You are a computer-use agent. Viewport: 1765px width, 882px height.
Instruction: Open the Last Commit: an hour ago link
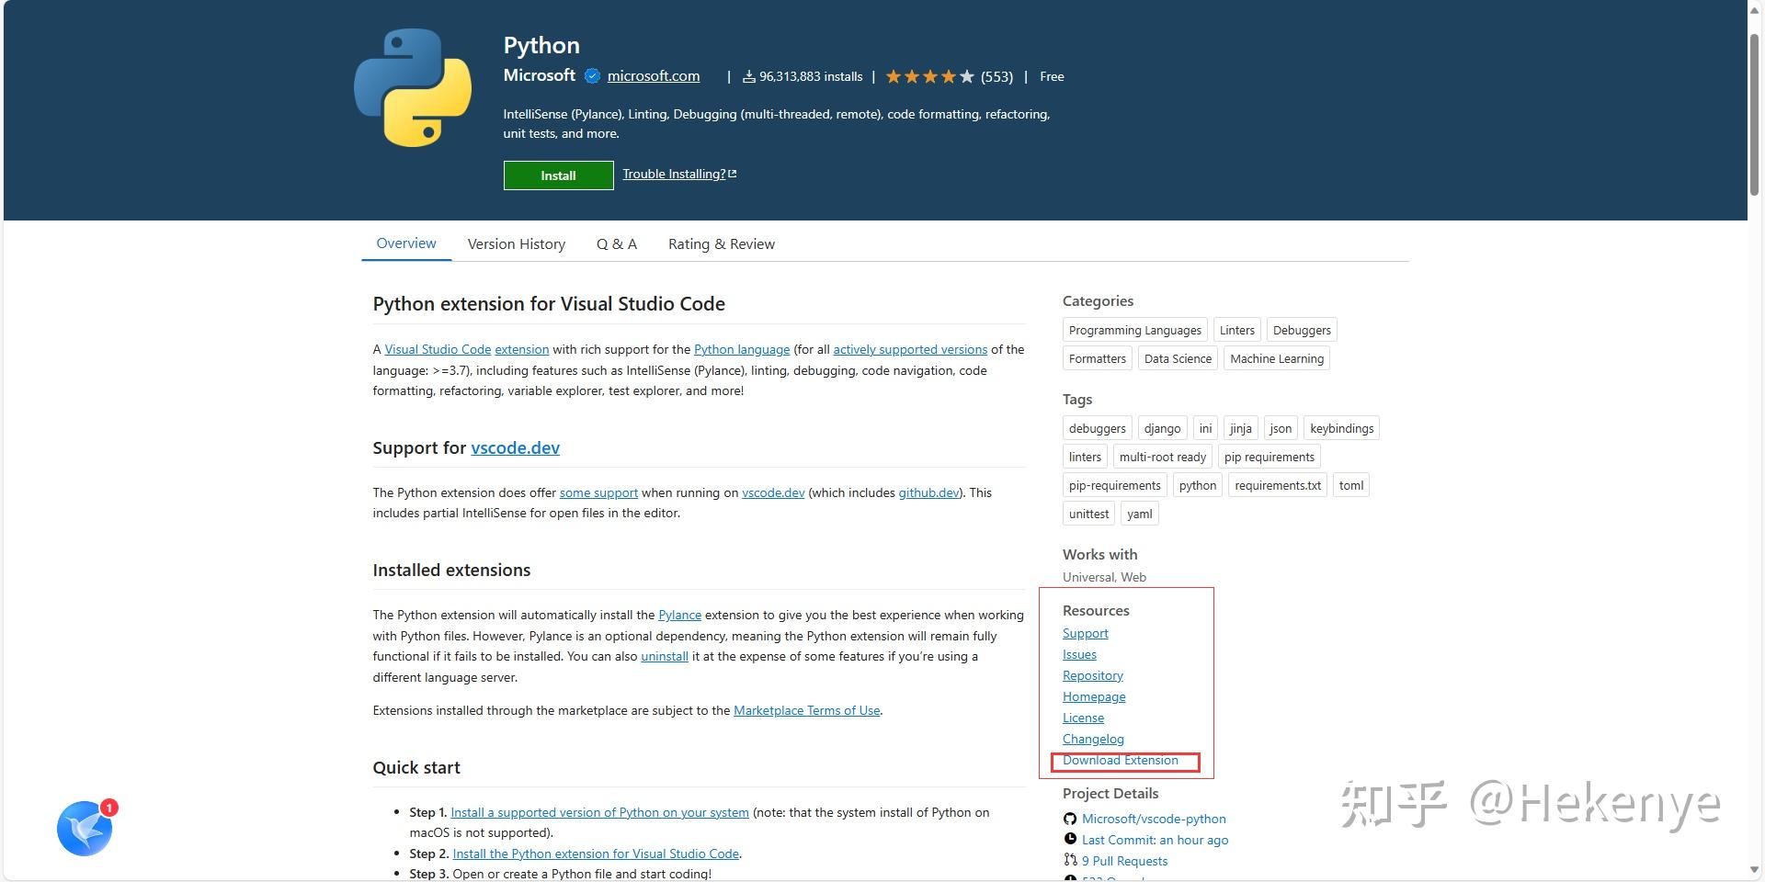point(1155,840)
